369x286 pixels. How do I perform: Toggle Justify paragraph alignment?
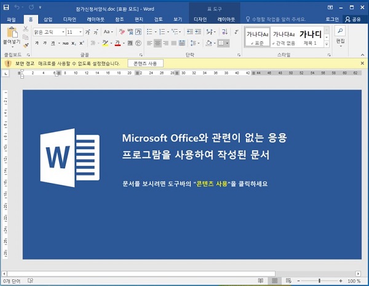click(x=173, y=43)
